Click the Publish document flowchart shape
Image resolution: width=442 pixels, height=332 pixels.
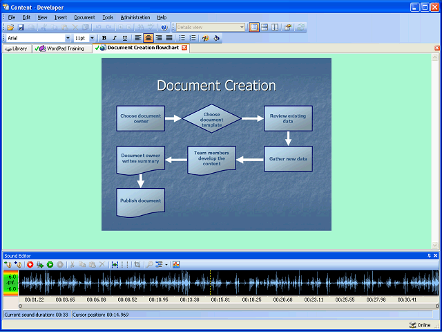[x=140, y=201]
